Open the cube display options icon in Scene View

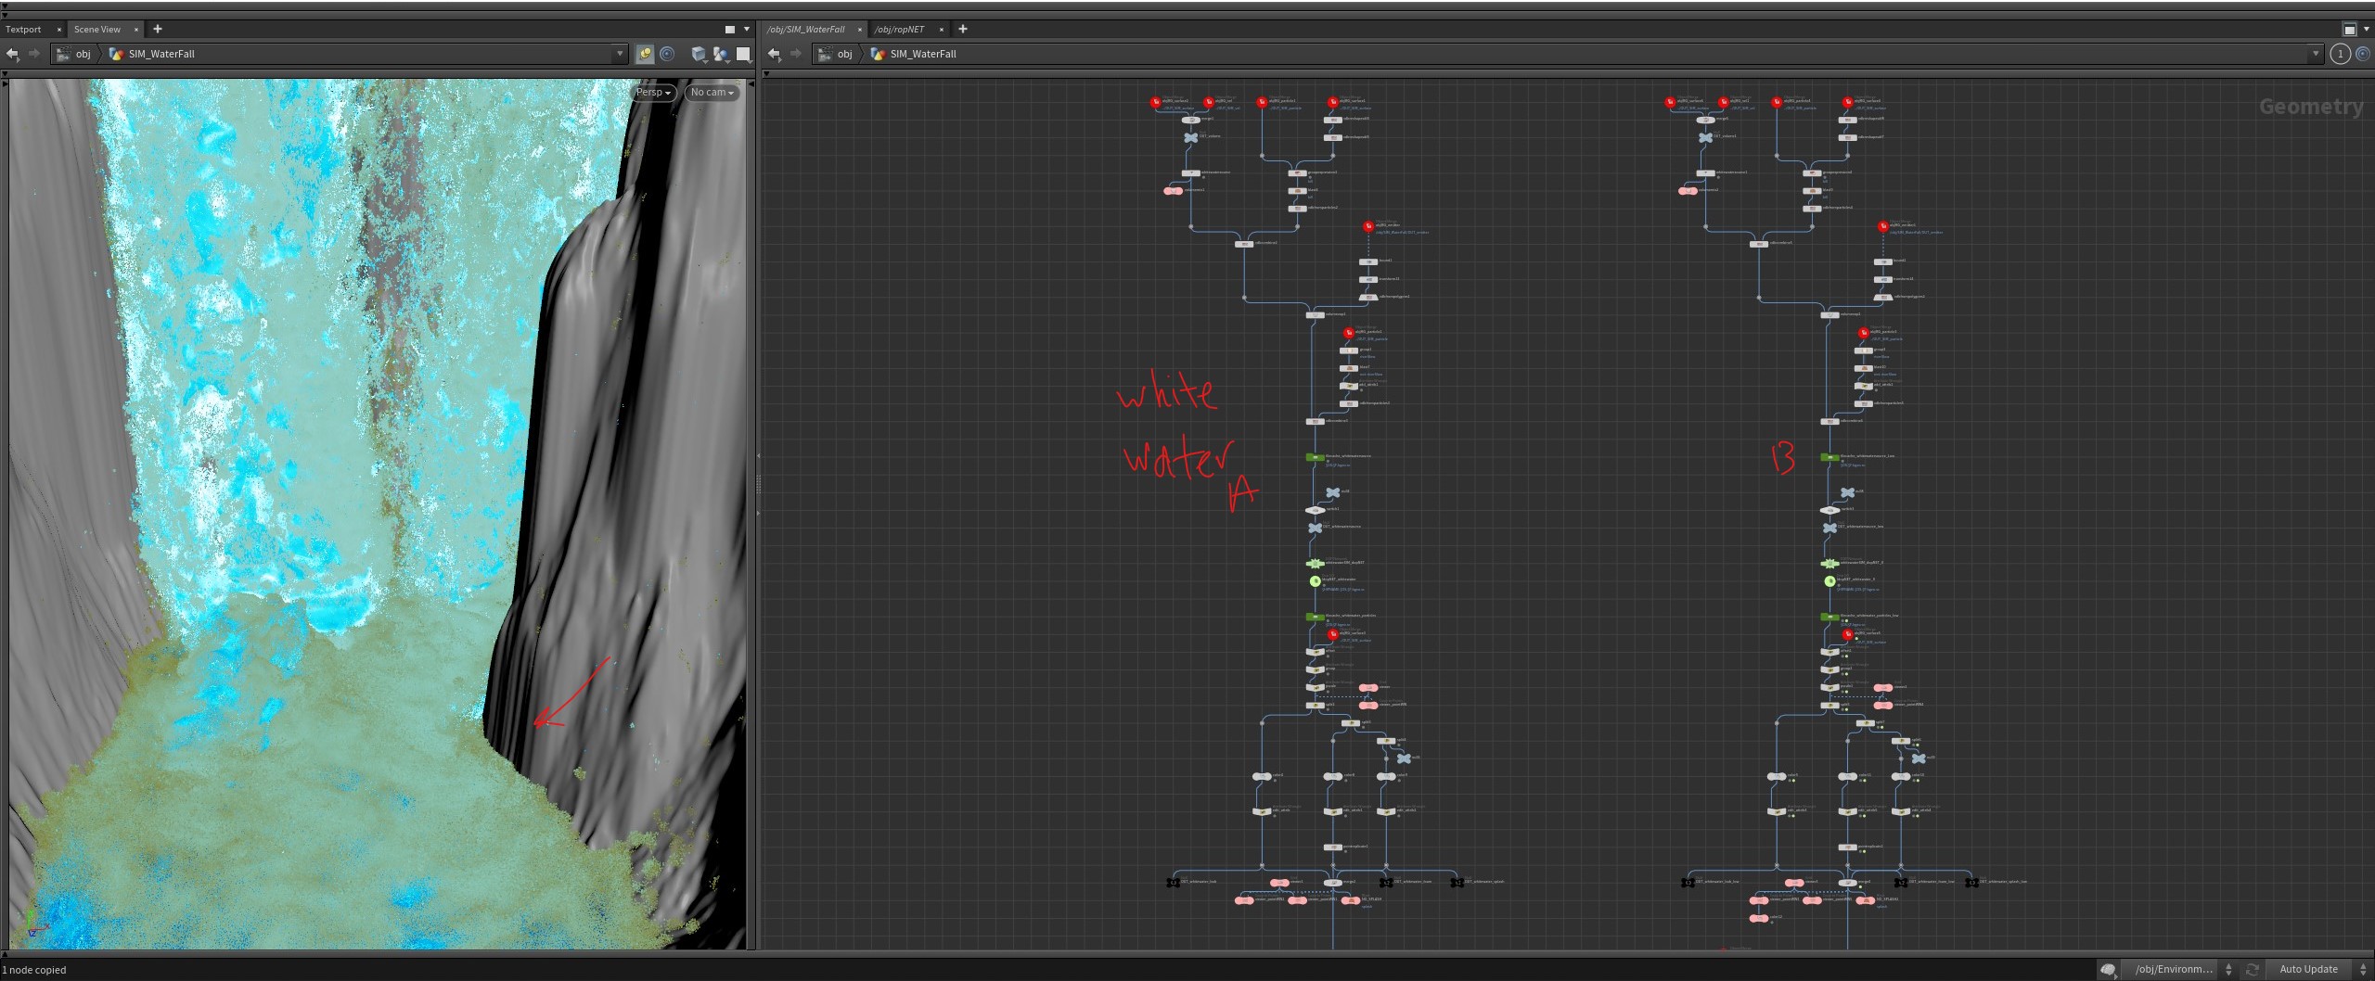699,54
